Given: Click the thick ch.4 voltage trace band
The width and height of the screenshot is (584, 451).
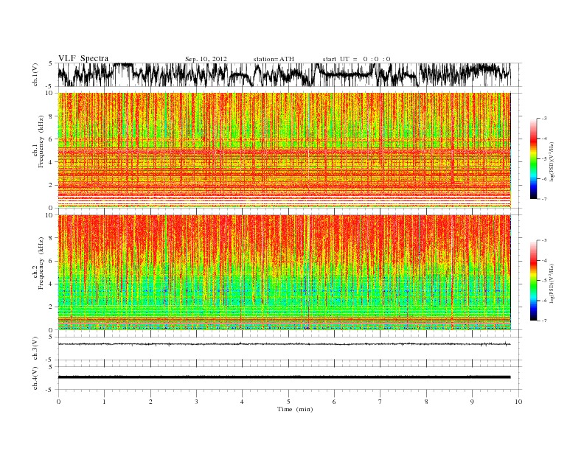Looking at the screenshot, I should [x=284, y=377].
